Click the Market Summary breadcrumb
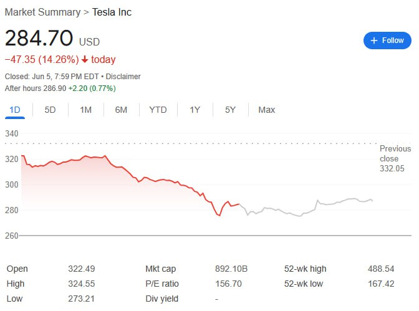 [42, 12]
